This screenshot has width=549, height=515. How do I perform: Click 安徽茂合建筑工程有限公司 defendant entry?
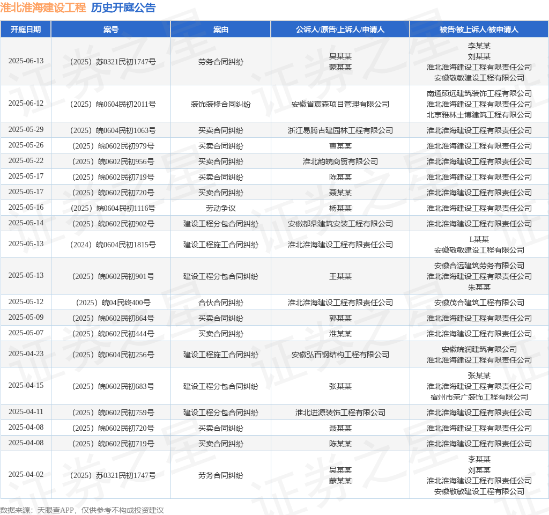pos(479,302)
